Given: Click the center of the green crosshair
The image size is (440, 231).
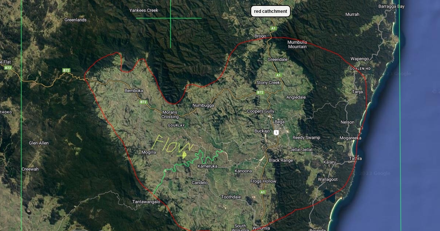Looking at the screenshot, I should [171, 18].
